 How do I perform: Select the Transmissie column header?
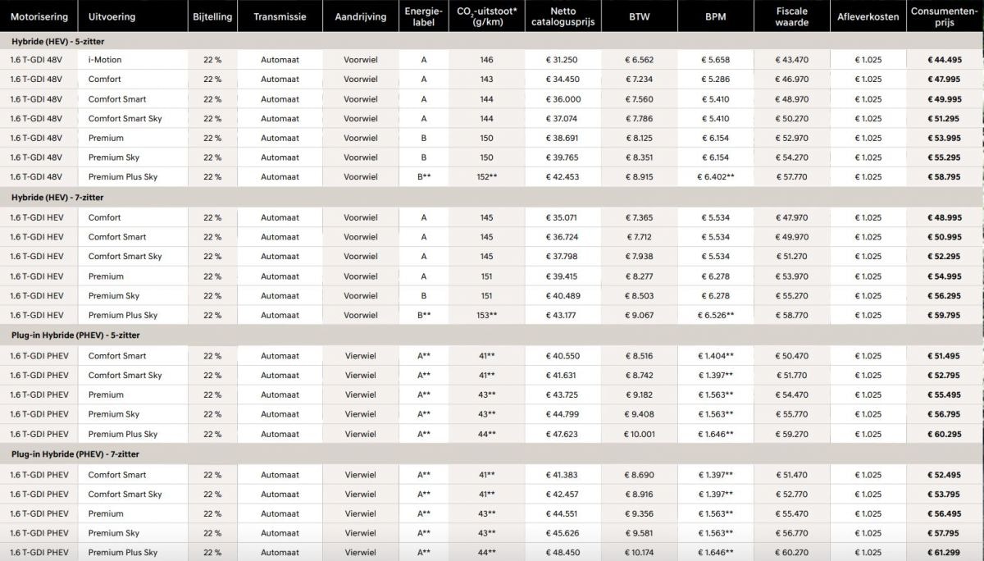(x=280, y=16)
